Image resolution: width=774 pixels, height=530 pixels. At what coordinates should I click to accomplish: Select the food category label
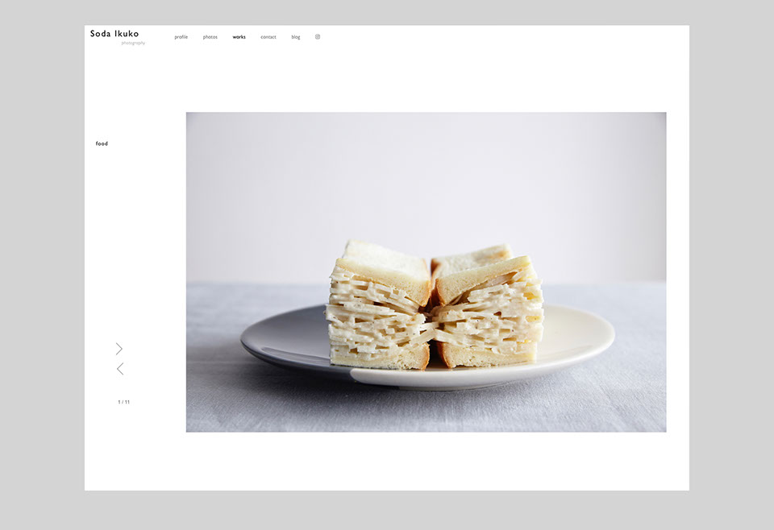[102, 144]
